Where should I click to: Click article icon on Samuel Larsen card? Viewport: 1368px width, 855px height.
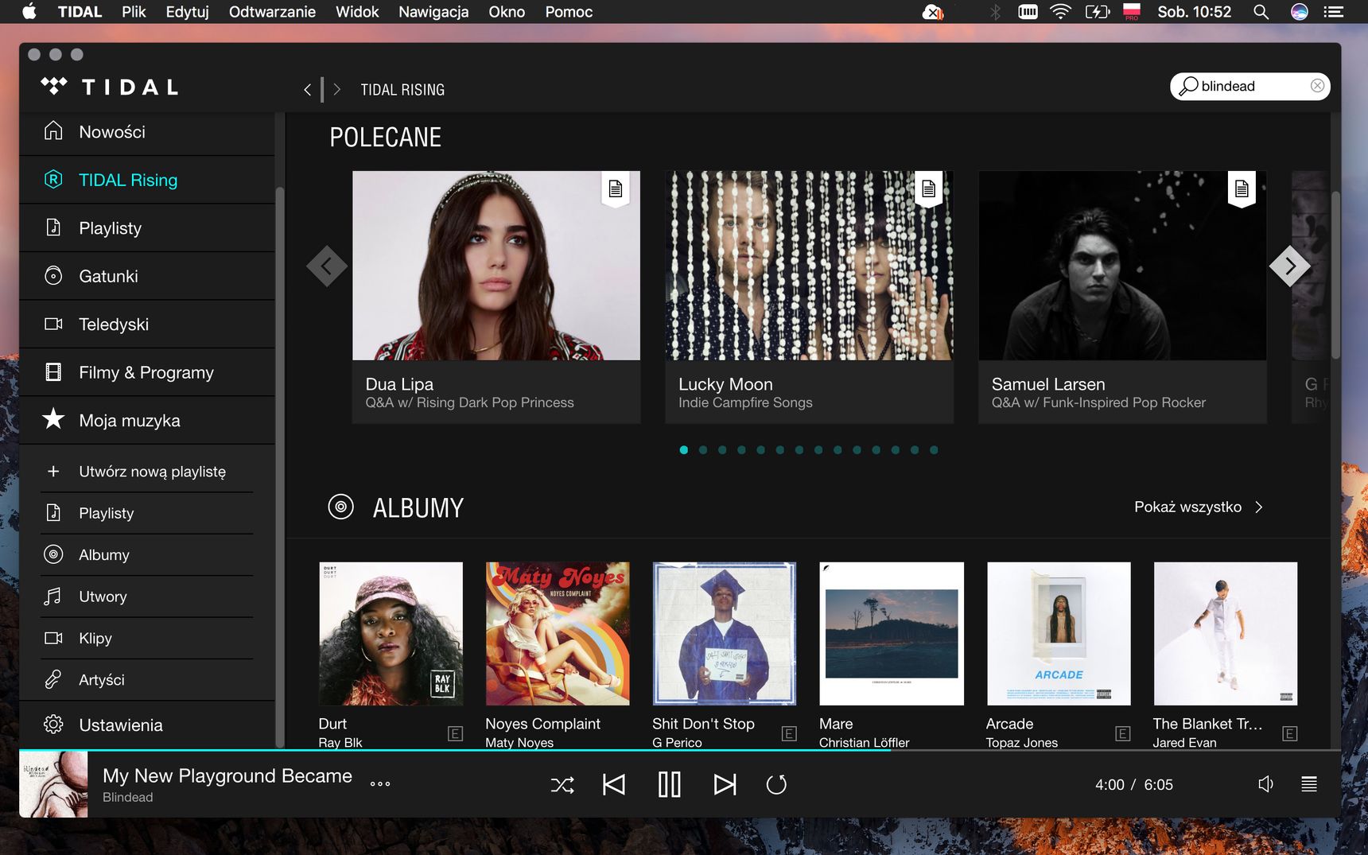(x=1242, y=189)
